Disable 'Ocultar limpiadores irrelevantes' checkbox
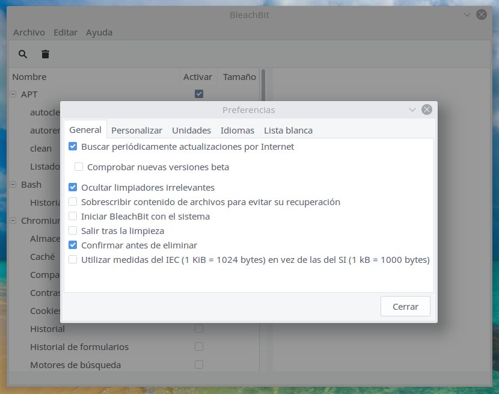The width and height of the screenshot is (499, 394). (73, 187)
